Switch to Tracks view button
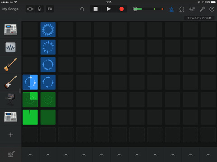This screenshot has width=217, height=162. (30, 9)
